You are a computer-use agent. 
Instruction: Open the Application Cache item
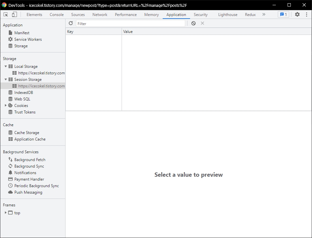[30, 139]
